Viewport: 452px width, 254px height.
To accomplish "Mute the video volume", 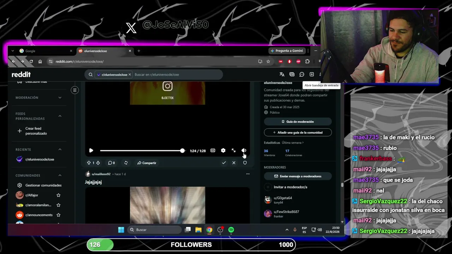I will click(244, 151).
